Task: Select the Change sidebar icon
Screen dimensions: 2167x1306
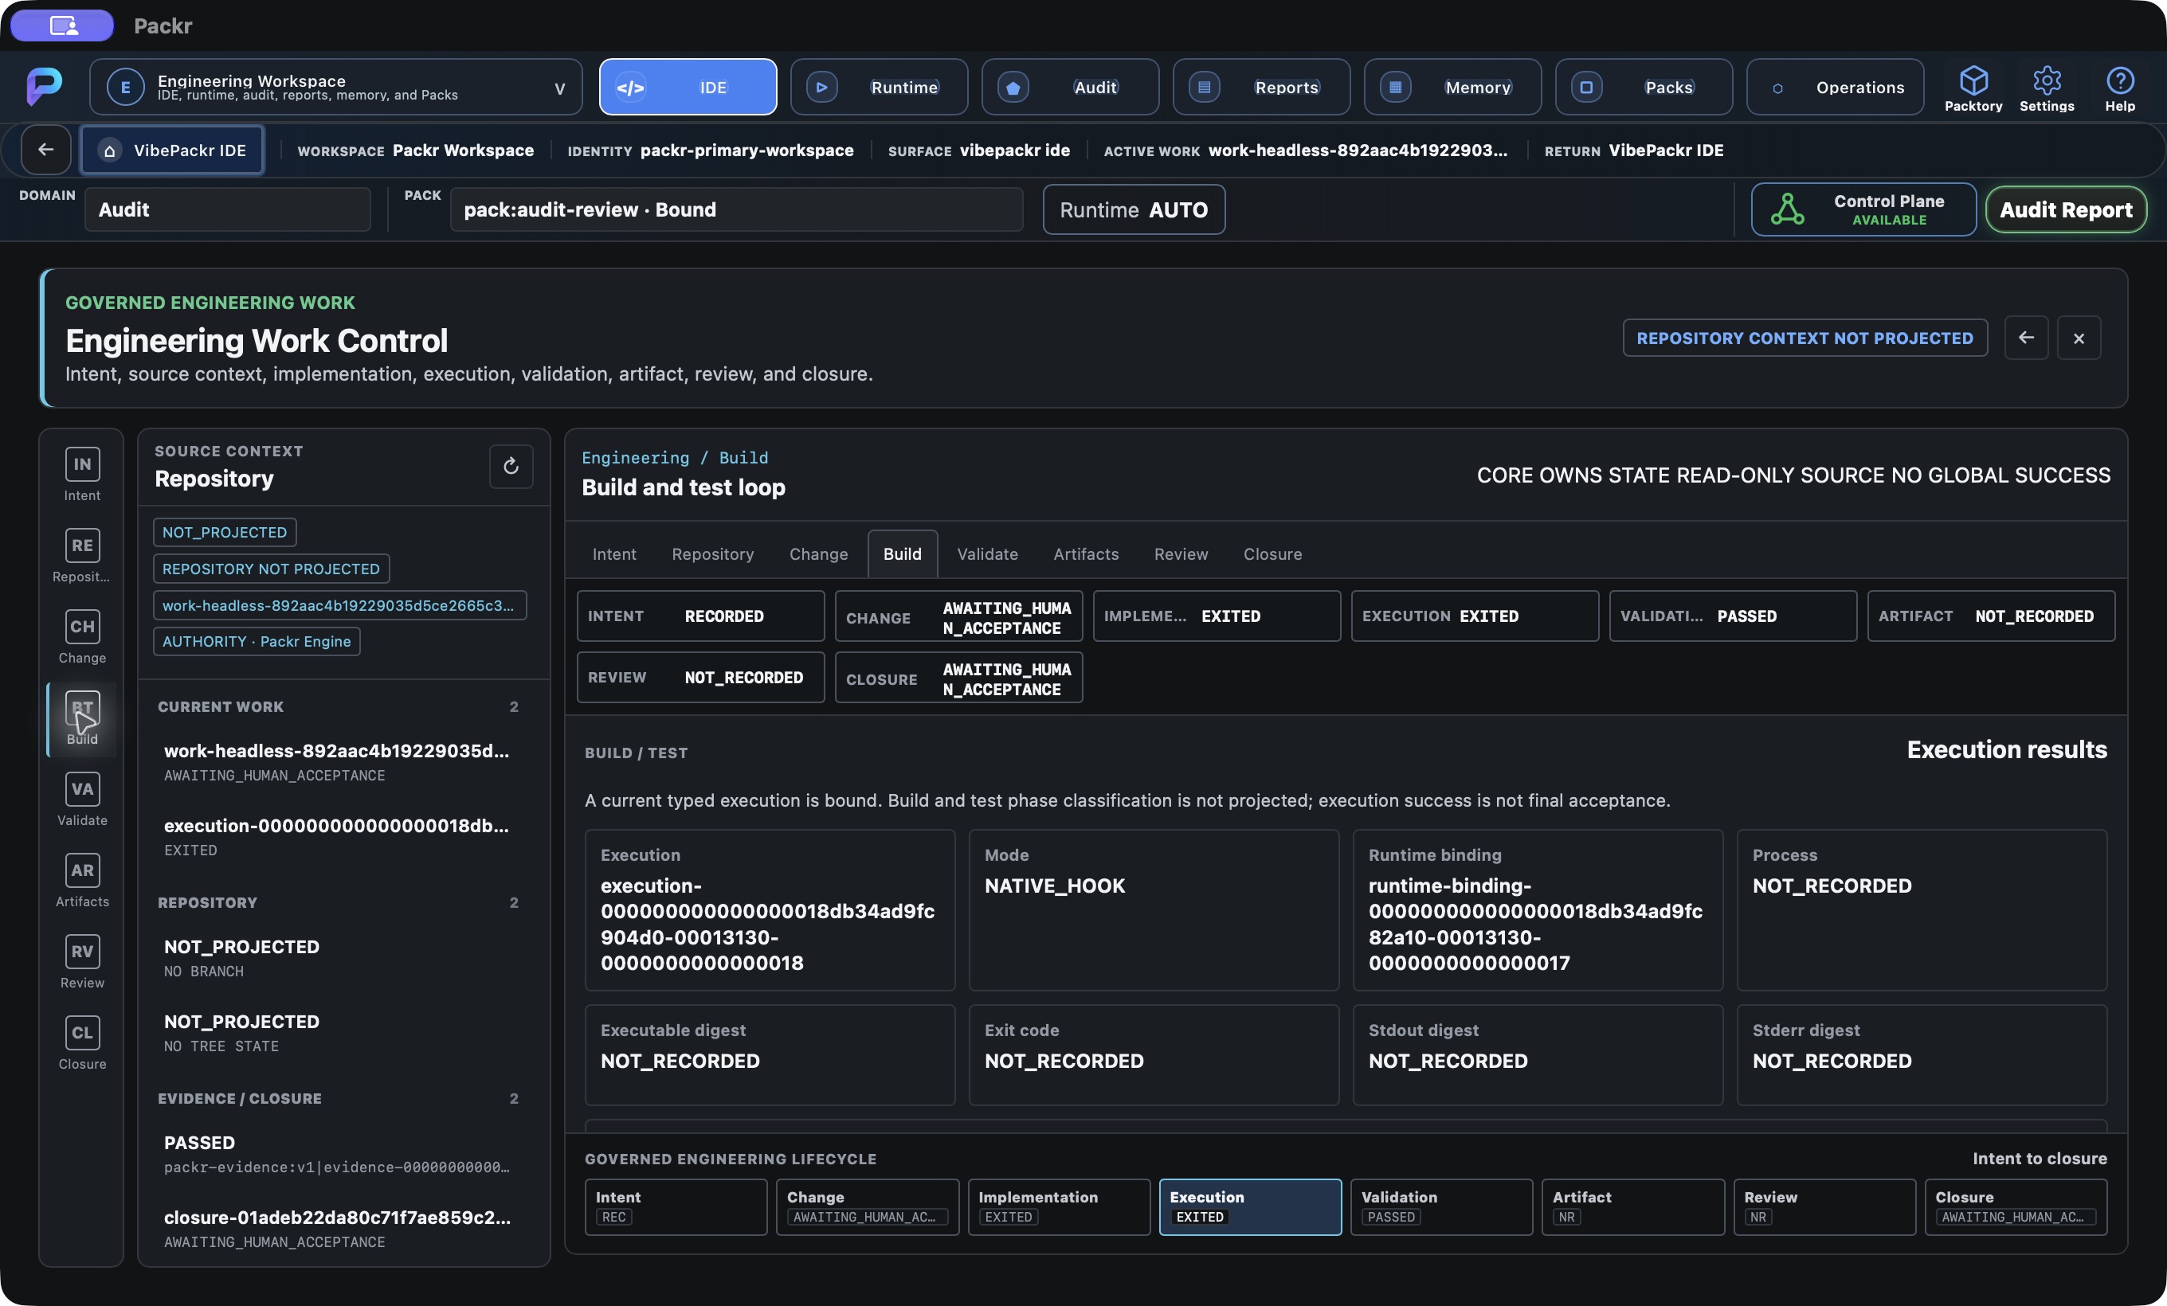Action: [x=82, y=637]
